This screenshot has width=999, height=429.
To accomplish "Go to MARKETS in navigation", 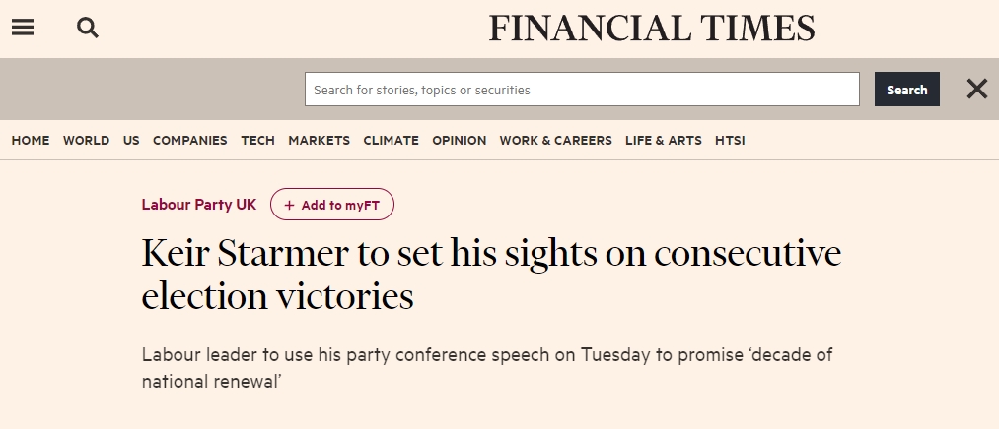I will pyautogui.click(x=319, y=141).
